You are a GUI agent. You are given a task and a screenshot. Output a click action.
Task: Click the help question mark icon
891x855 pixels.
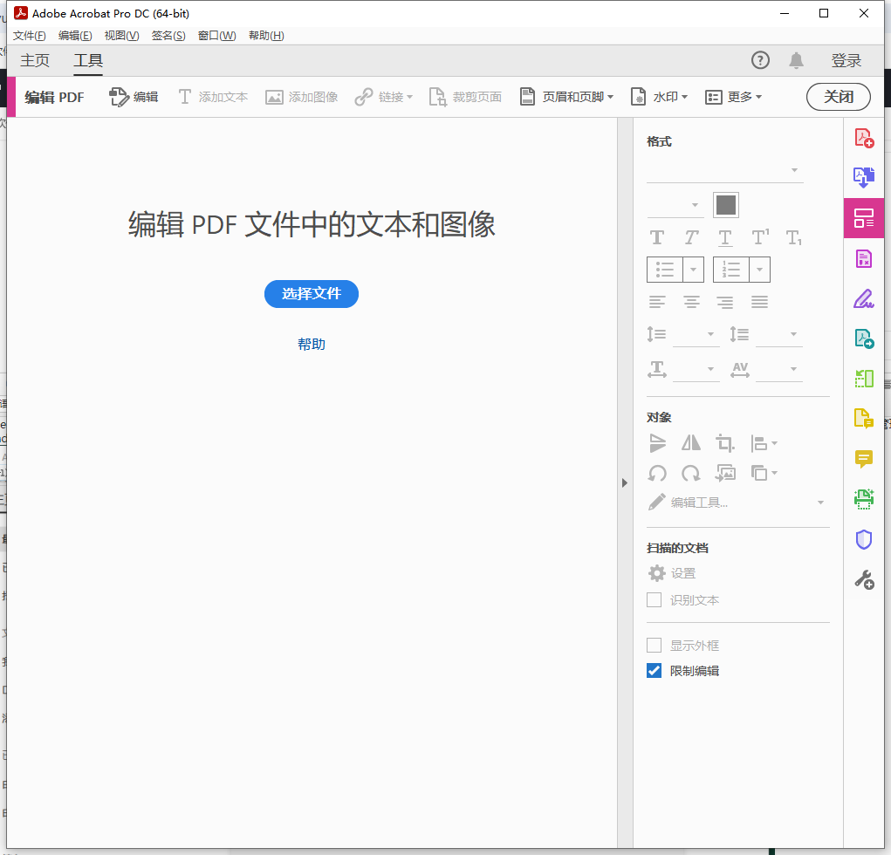click(760, 60)
